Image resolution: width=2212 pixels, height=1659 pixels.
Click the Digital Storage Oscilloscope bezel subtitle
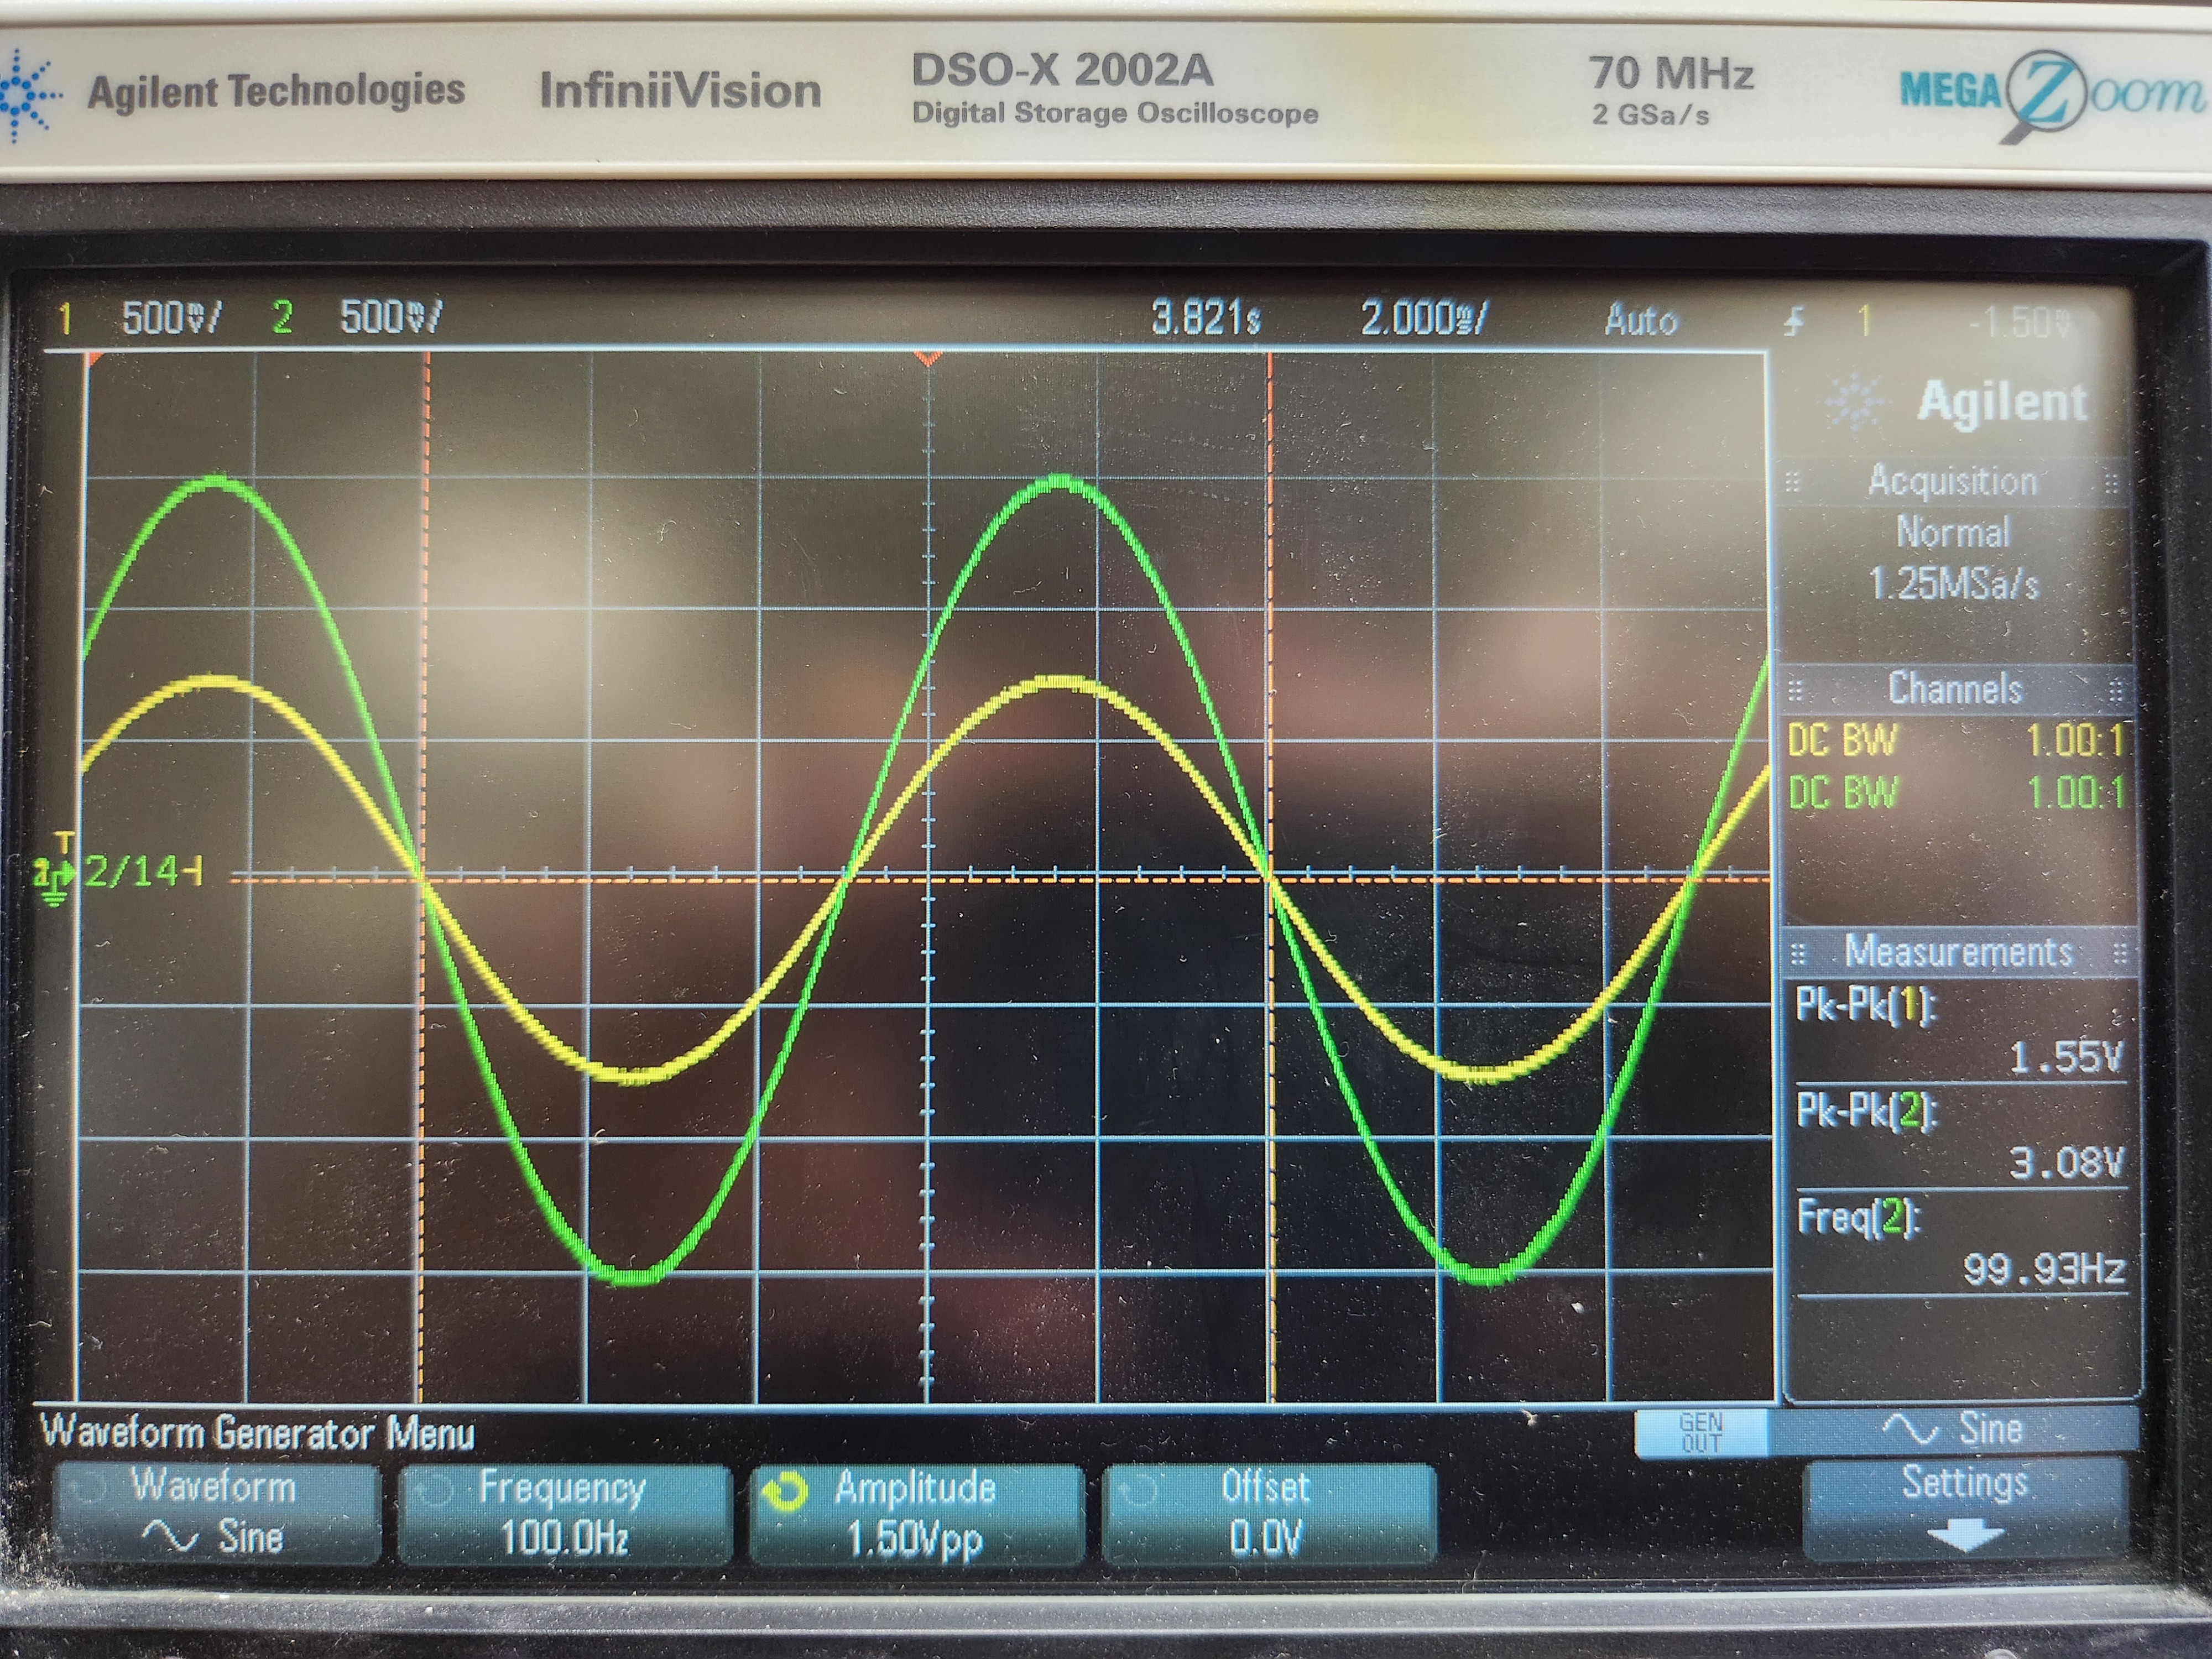click(1115, 113)
